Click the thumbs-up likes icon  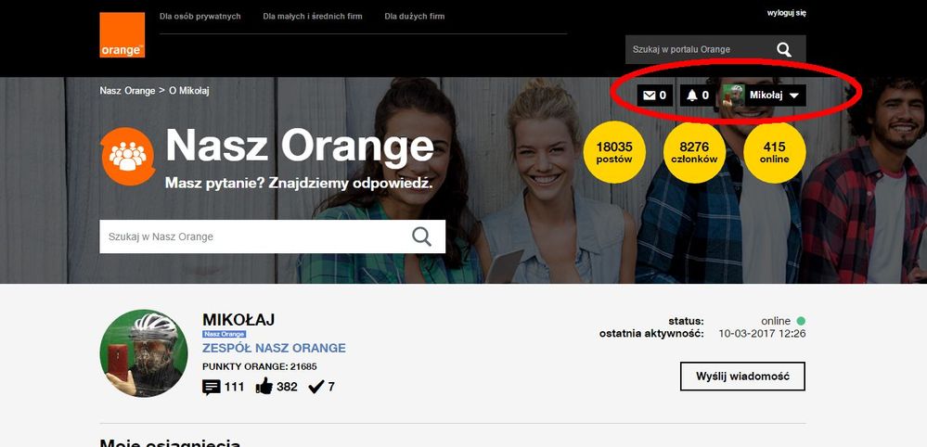tap(264, 387)
